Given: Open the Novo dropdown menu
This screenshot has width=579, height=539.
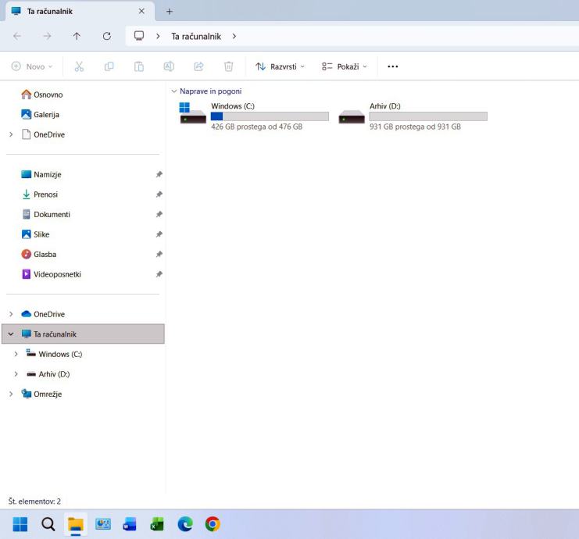Looking at the screenshot, I should click(32, 66).
